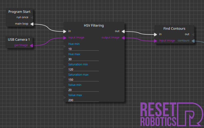This screenshot has width=204, height=128.
Task: Edit the Hue max value 30
Action: pos(84,59)
